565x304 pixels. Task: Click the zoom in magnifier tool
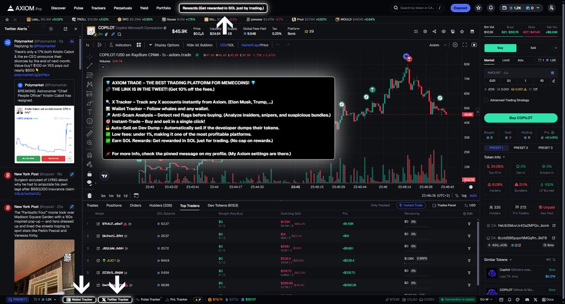pyautogui.click(x=89, y=143)
